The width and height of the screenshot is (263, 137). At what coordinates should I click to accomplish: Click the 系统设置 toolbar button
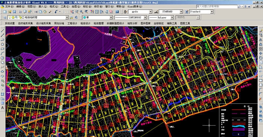(x=10, y=23)
